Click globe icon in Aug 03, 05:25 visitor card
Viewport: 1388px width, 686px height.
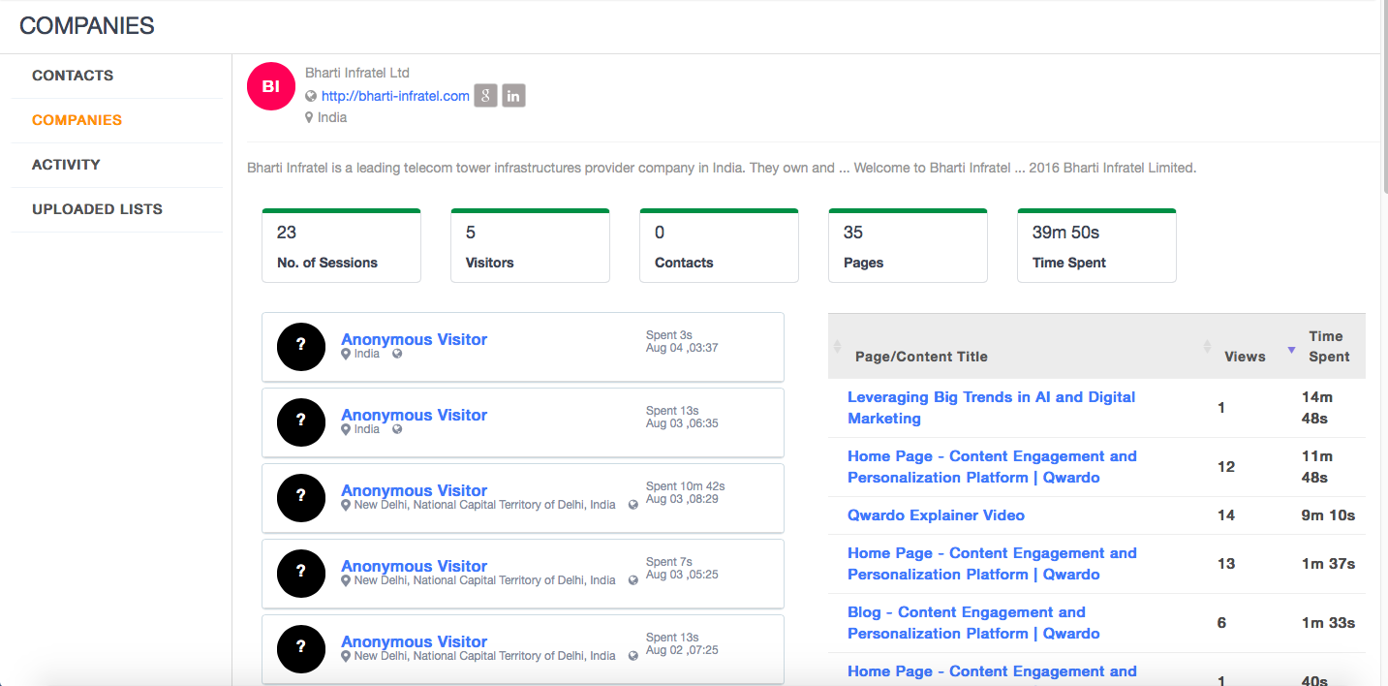coord(633,580)
